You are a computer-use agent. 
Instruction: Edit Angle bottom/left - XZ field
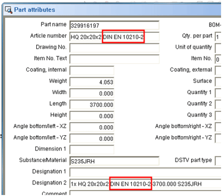[x=92, y=127]
